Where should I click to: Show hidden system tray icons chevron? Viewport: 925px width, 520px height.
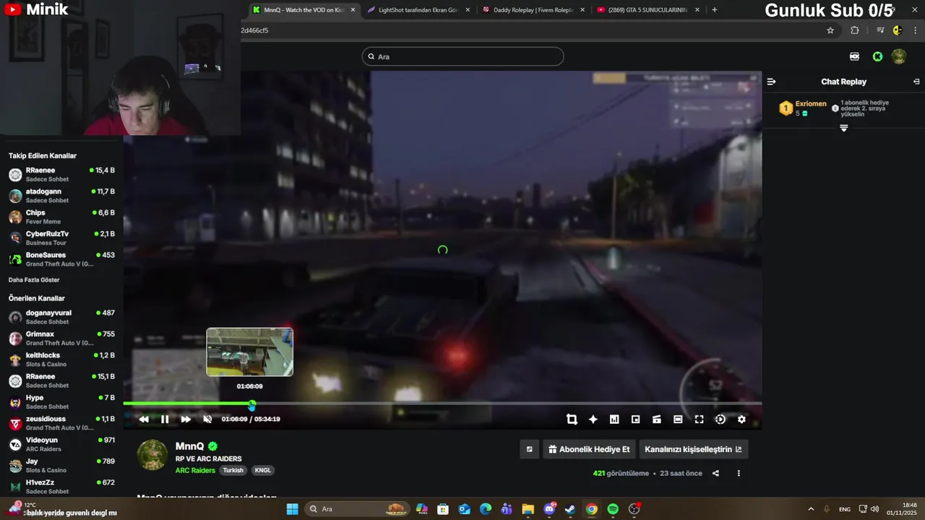point(811,509)
